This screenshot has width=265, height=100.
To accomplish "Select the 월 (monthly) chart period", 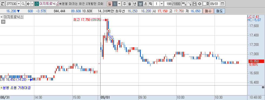I will click(x=130, y=3).
